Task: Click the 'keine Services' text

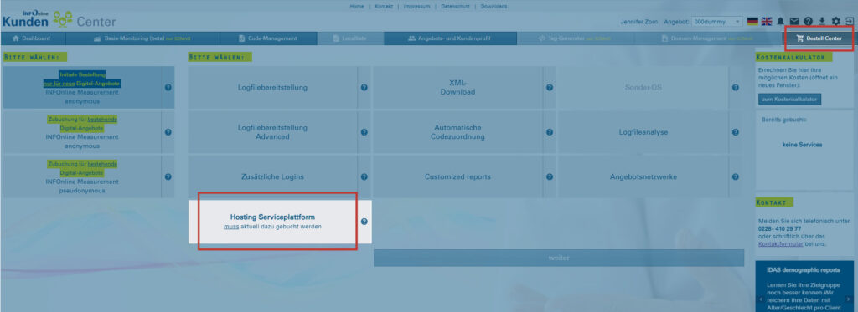Action: pos(803,145)
